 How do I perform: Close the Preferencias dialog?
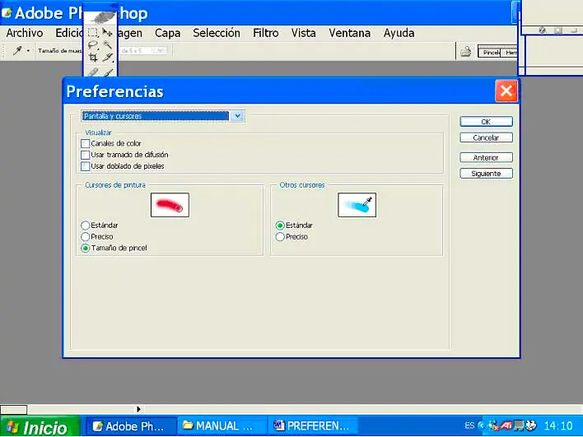pos(506,91)
